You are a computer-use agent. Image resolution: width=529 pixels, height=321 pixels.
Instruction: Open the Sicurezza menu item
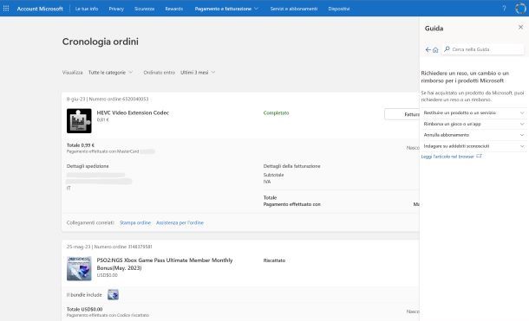click(x=145, y=9)
